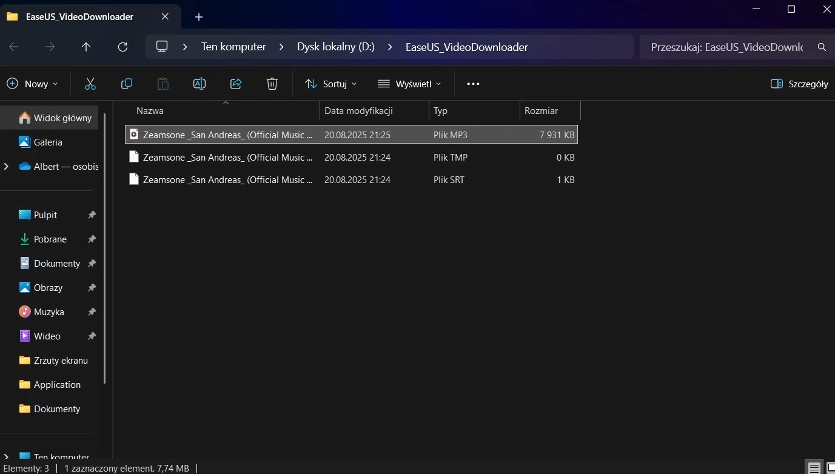Click the Cut scissors icon
The image size is (835, 474).
90,84
